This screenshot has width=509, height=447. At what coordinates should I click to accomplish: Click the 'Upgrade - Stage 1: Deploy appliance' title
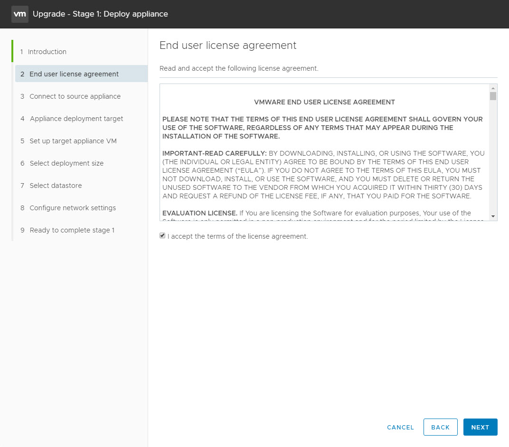pyautogui.click(x=100, y=14)
